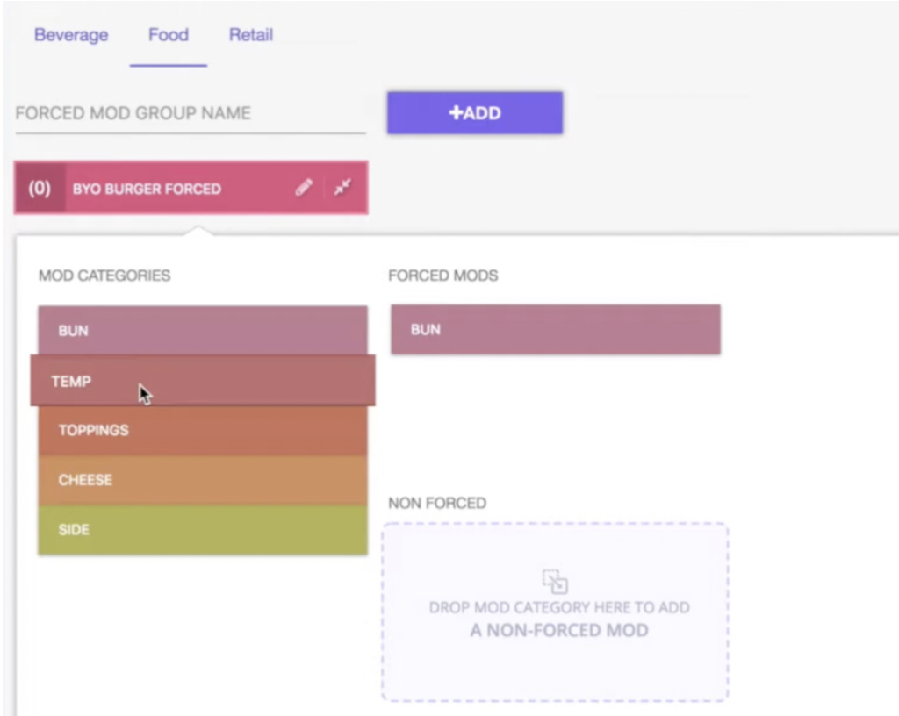Select the TEMP mod category
The height and width of the screenshot is (716, 899).
tap(203, 381)
